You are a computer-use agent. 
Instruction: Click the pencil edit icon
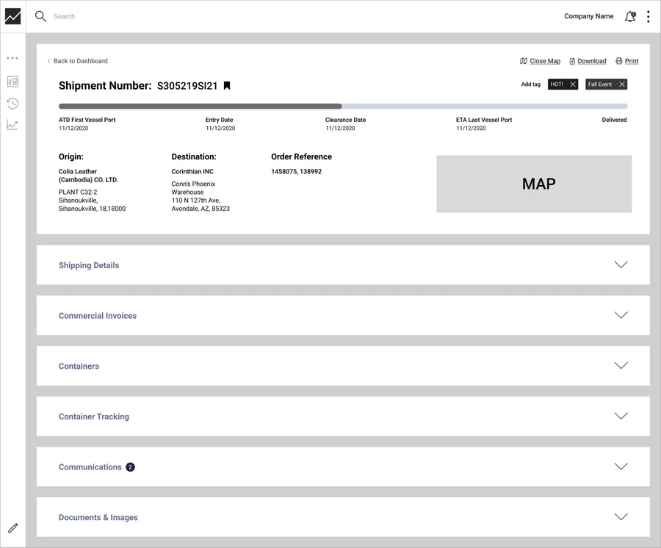tap(13, 527)
